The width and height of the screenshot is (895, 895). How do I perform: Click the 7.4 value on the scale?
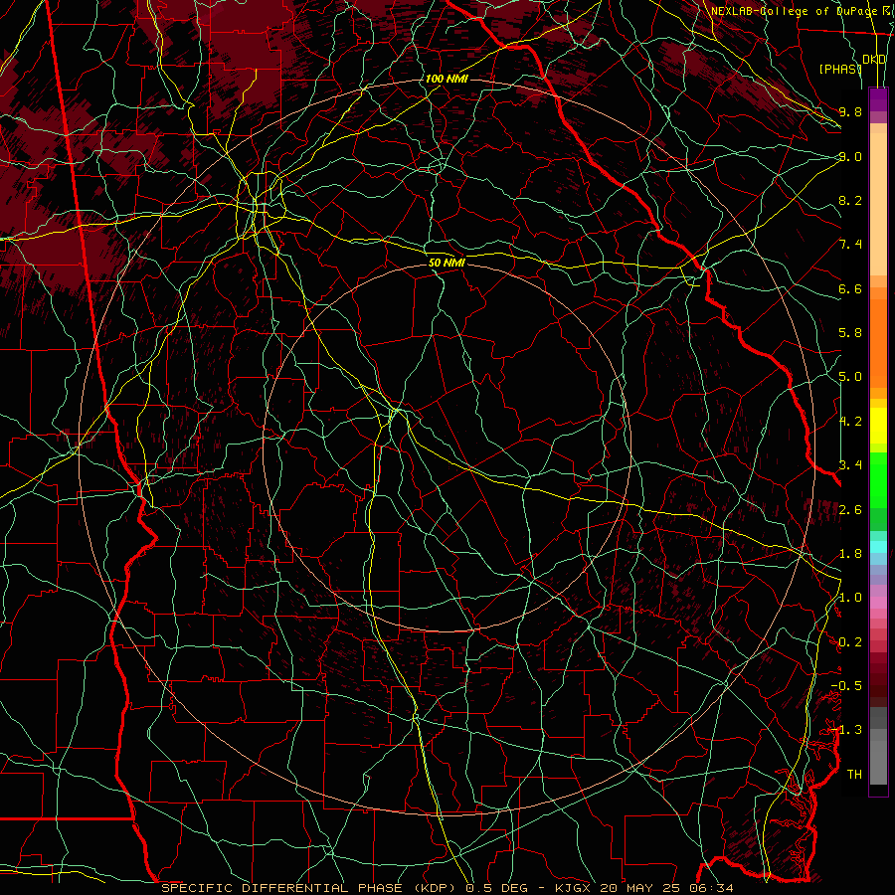[x=850, y=245]
